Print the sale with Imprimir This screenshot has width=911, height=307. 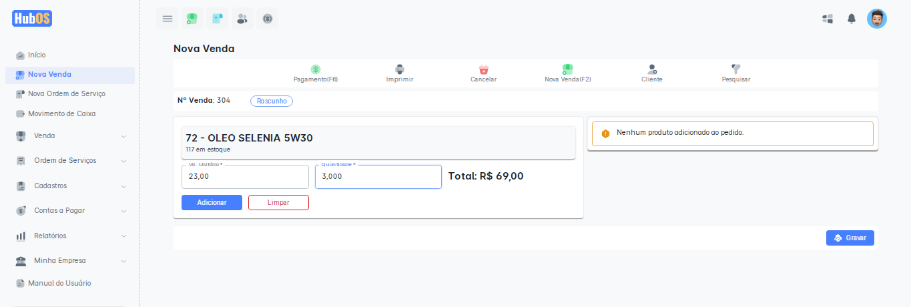[x=400, y=73]
